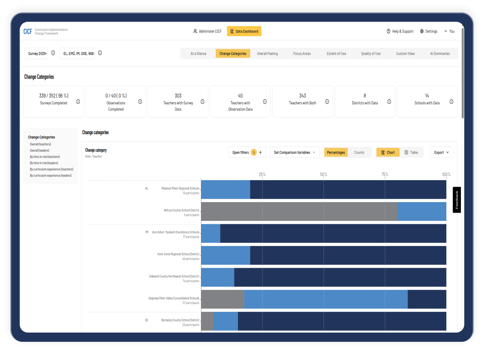Click the plus icon to add filter
This screenshot has height=350, width=484.
coord(260,152)
